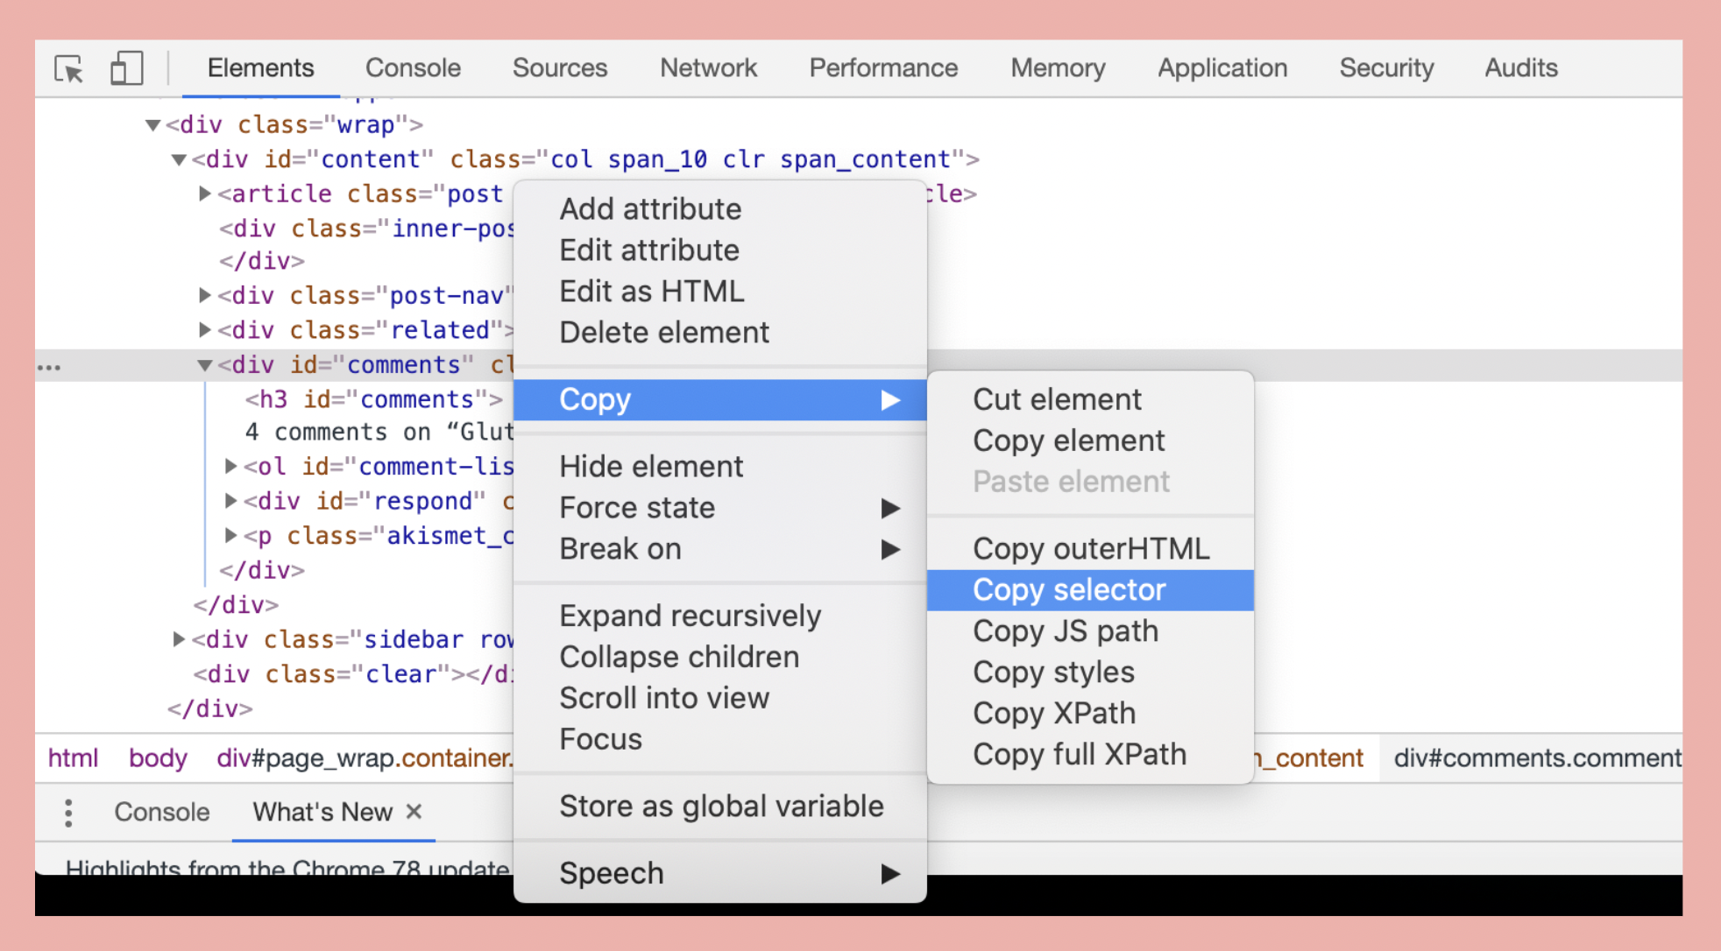Click the html breadcrumb link
This screenshot has width=1721, height=951.
(73, 758)
